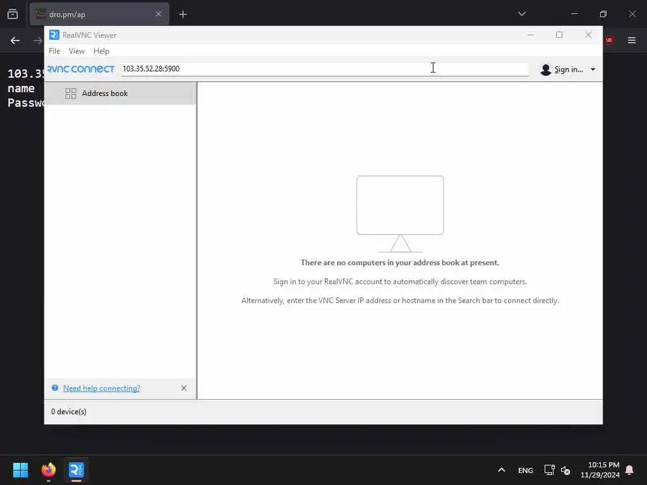Click the RealVNC Viewer title bar icon
Screen dimensions: 647x485
[x=54, y=35]
